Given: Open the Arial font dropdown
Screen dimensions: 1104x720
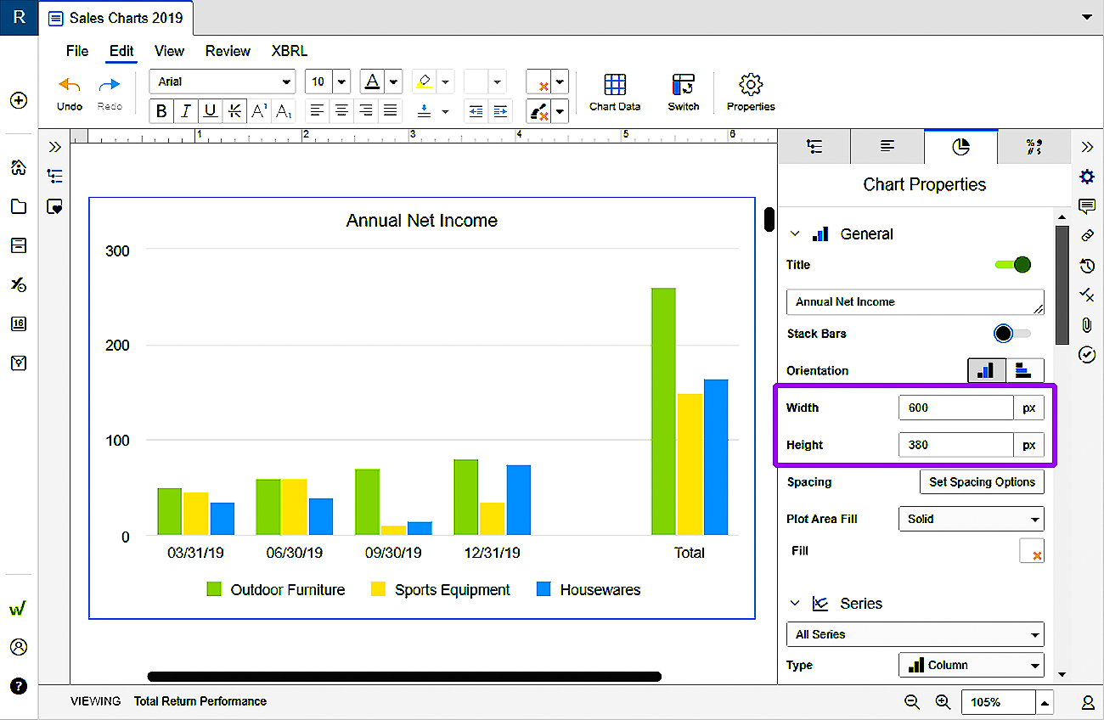Looking at the screenshot, I should coord(222,82).
